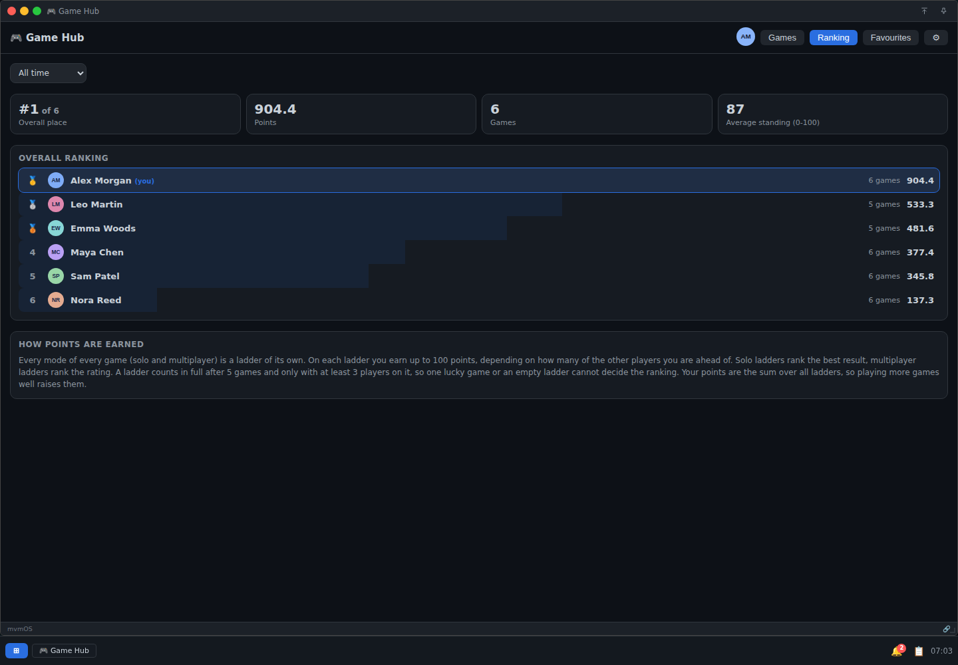Switch to the Games tab

782,38
